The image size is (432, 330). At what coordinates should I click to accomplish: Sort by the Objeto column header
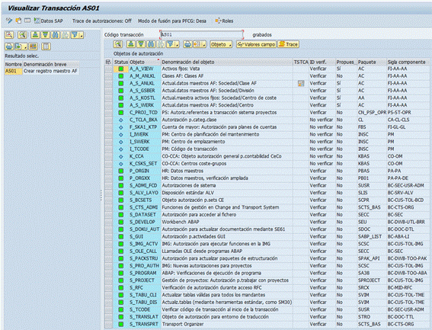144,62
